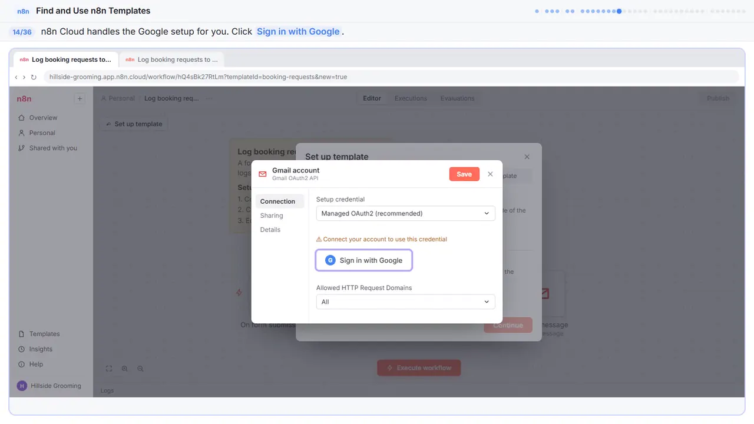
Task: Close the Gmail account dialog
Action: 490,174
